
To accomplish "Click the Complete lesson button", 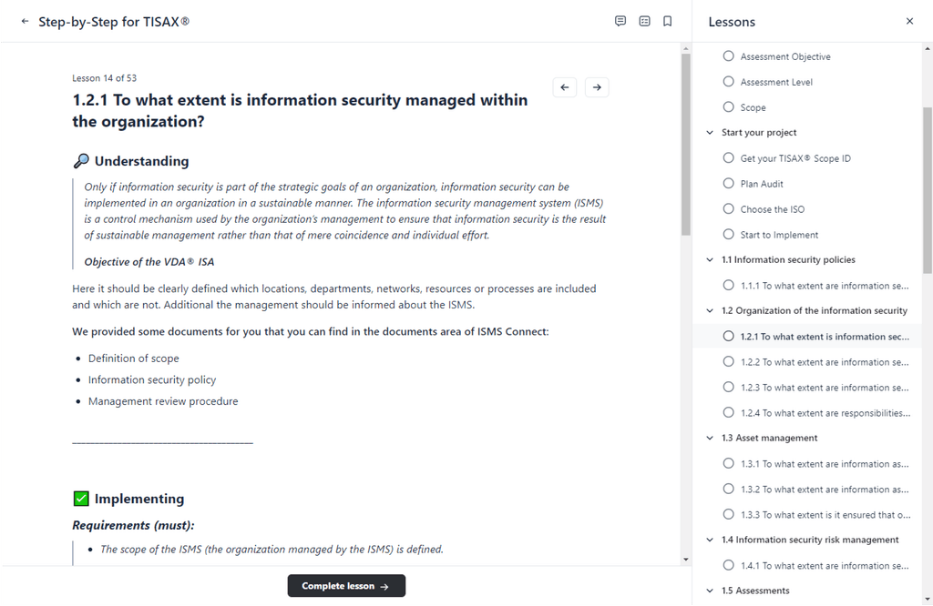I will click(x=346, y=585).
